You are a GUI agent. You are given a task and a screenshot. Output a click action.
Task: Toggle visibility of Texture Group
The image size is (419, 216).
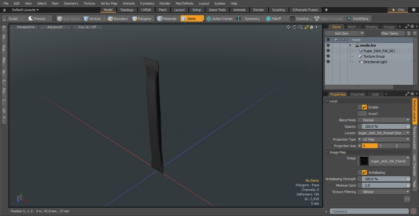coord(328,56)
